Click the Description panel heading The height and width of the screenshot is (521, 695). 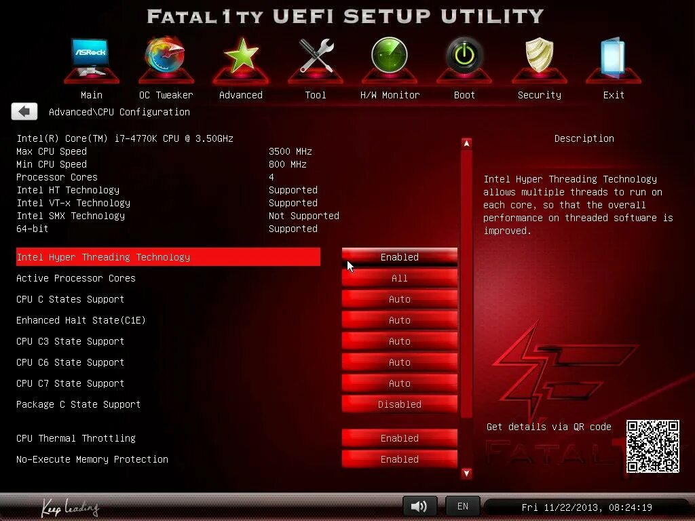pos(584,138)
